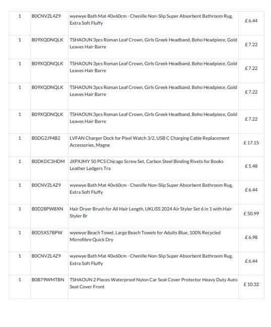Select the B0D28PW8XN product code
Viewport: 271px width, 327px height.
[47, 209]
